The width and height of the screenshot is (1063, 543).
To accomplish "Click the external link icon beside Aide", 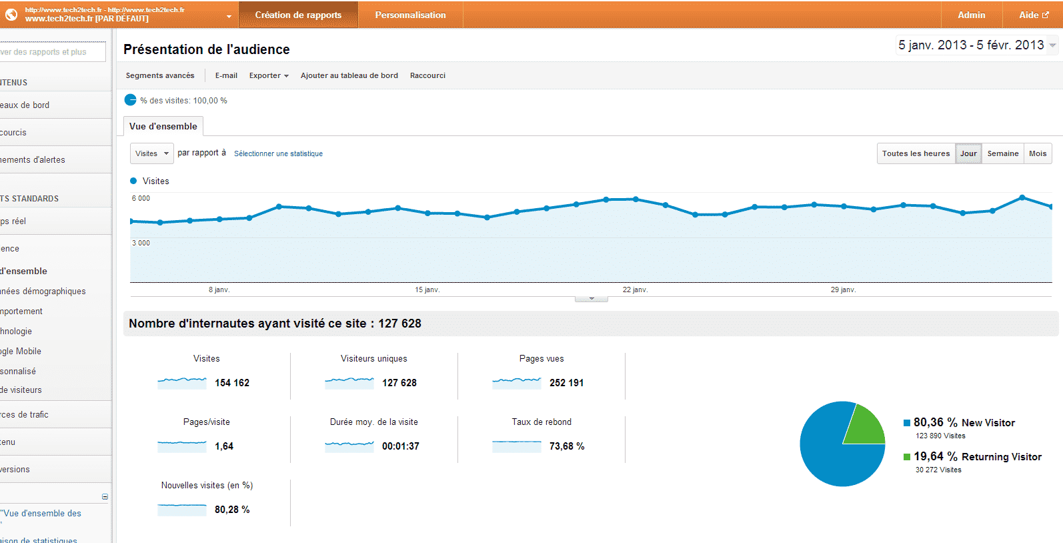I will pyautogui.click(x=1046, y=15).
